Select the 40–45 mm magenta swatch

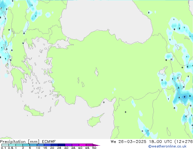[82, 145]
